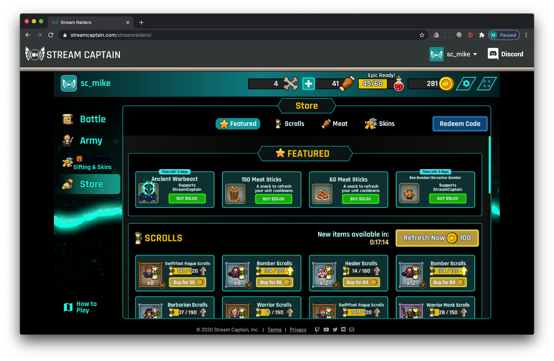Open Discord via its icon
Screen dimensions: 554x361
coord(493,54)
